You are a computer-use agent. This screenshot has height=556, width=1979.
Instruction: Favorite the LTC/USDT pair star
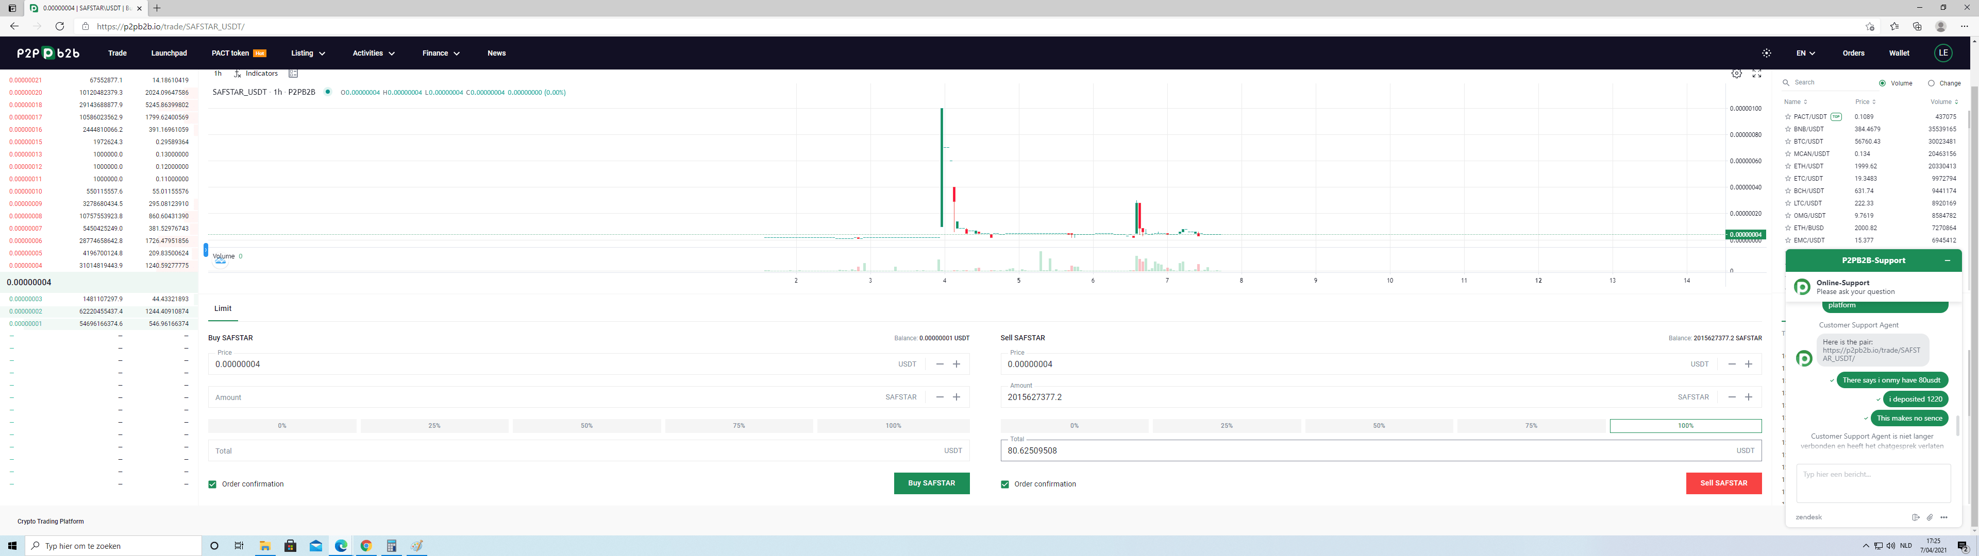1788,203
